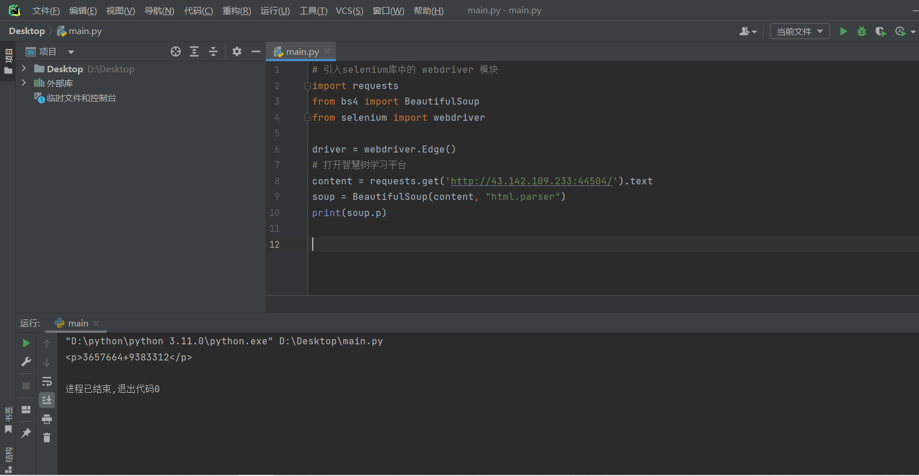Open the 工具(T) menu
919x476 pixels.
coord(313,11)
